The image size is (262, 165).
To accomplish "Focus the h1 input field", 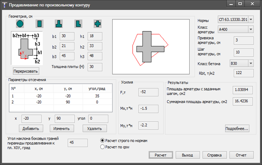I will [x=95, y=36].
